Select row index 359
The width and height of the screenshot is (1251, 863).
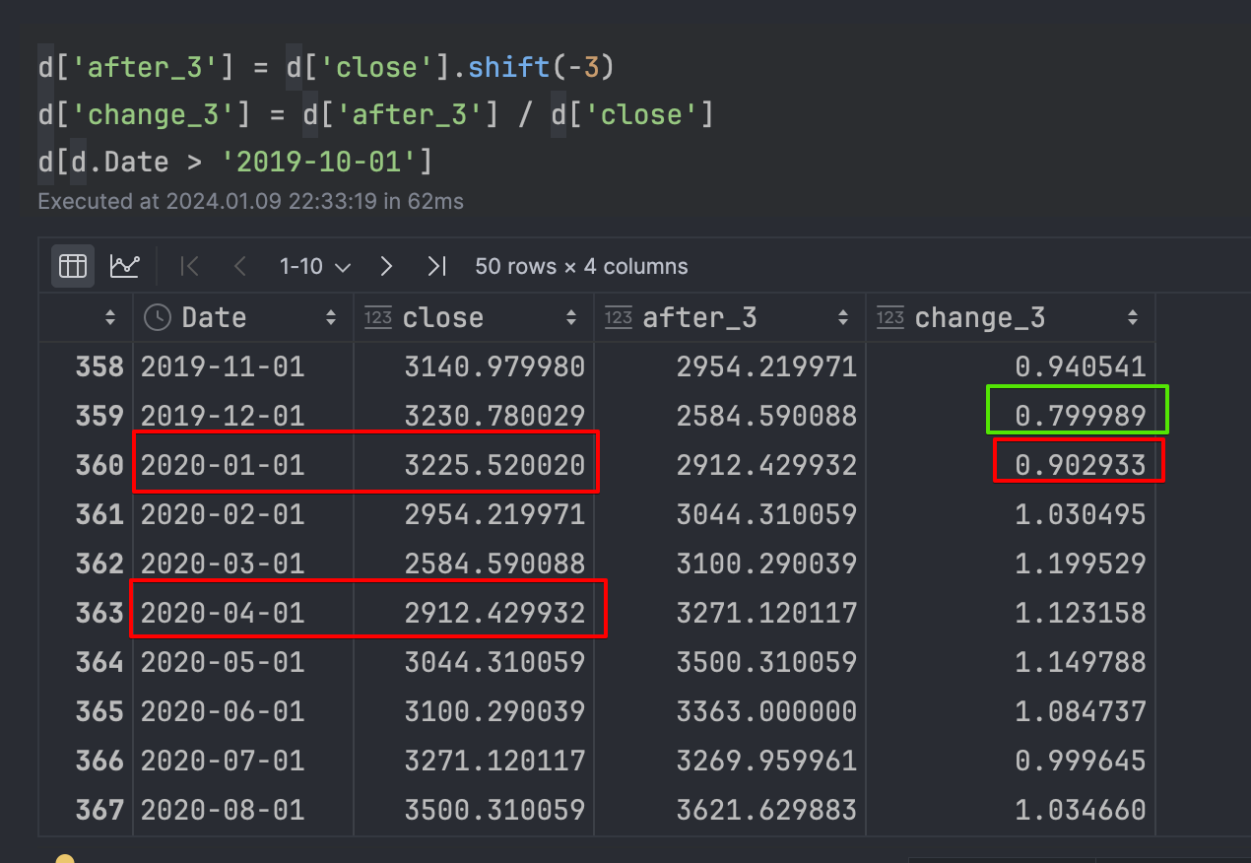pos(99,416)
